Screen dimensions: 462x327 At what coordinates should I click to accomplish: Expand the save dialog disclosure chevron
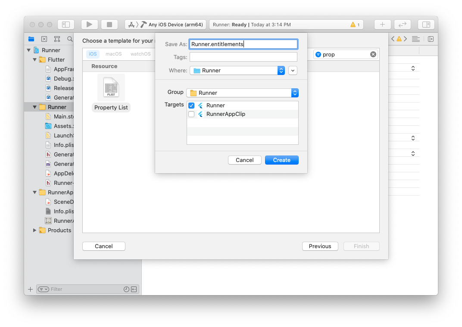point(293,70)
